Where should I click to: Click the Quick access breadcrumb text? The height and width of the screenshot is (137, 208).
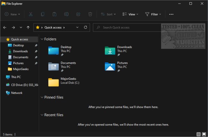click(x=53, y=28)
